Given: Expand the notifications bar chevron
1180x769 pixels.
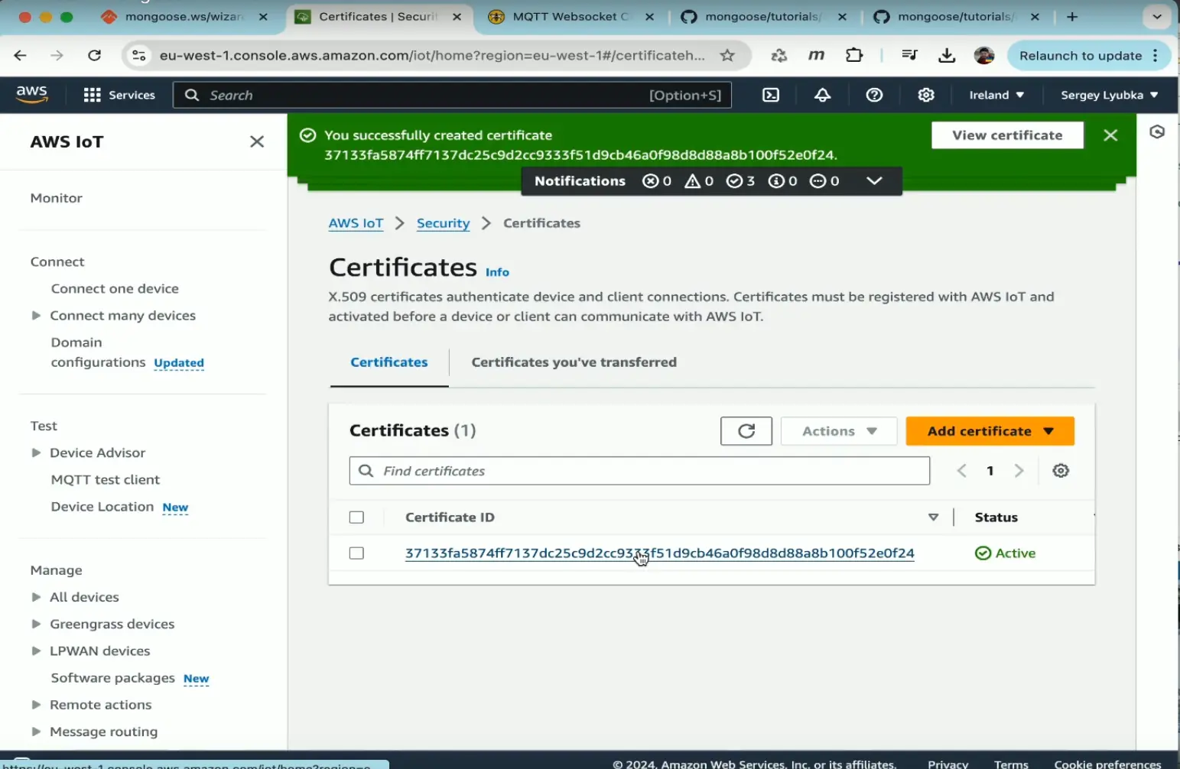Looking at the screenshot, I should click(874, 181).
